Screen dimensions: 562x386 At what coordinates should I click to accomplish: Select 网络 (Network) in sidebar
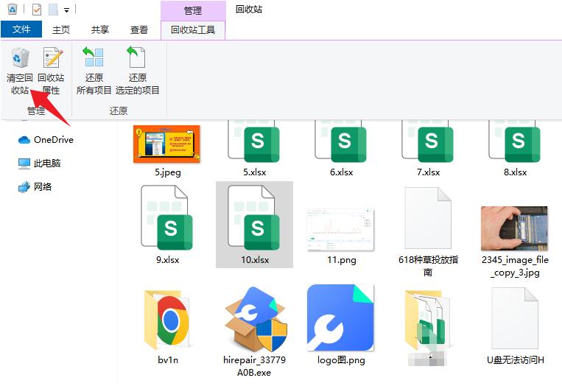click(35, 186)
